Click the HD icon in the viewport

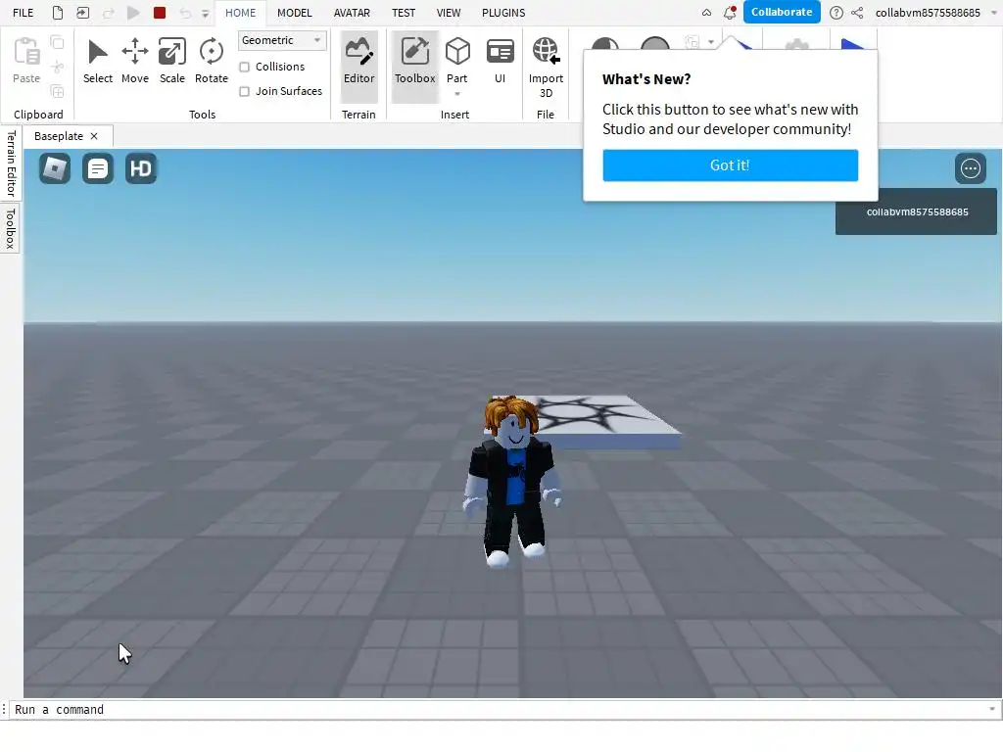tap(141, 168)
